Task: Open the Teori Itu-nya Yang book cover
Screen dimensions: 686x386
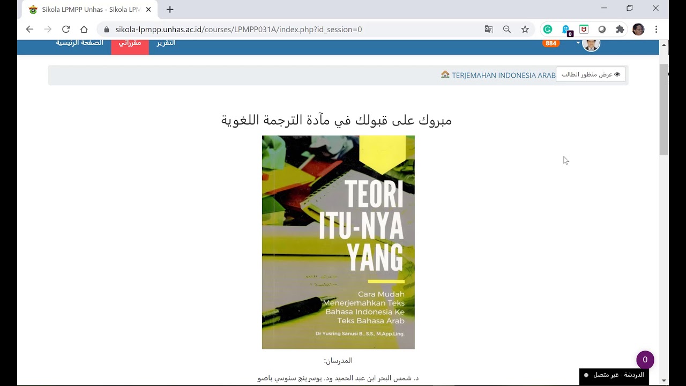Action: point(338,242)
